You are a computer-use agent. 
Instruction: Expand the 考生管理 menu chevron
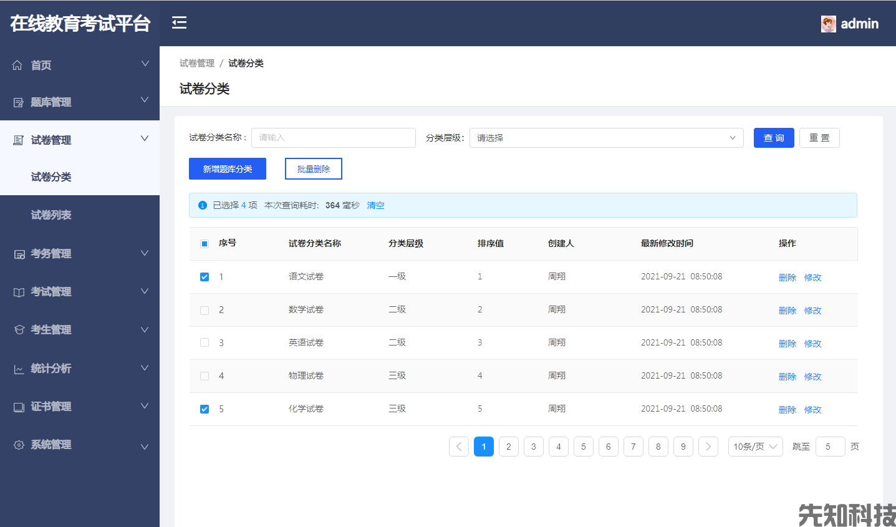tap(145, 330)
